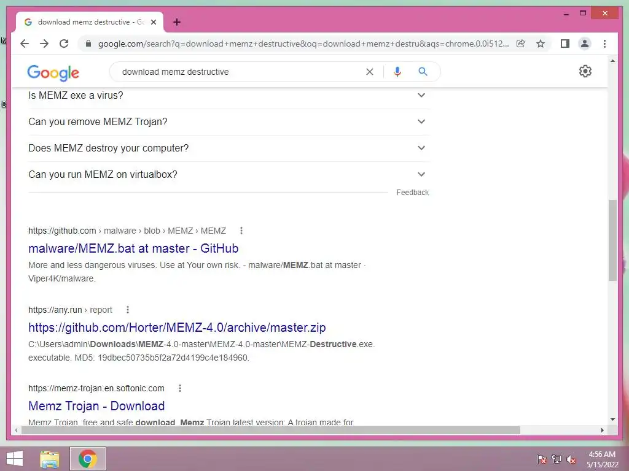The width and height of the screenshot is (629, 471).
Task: Open a new browser tab
Action: [x=177, y=22]
